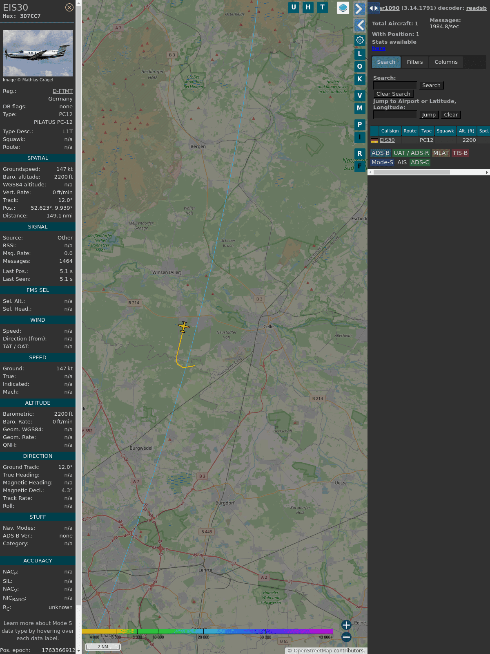Toggle the P map button
Screen dimensions: 490x654
[x=360, y=125]
